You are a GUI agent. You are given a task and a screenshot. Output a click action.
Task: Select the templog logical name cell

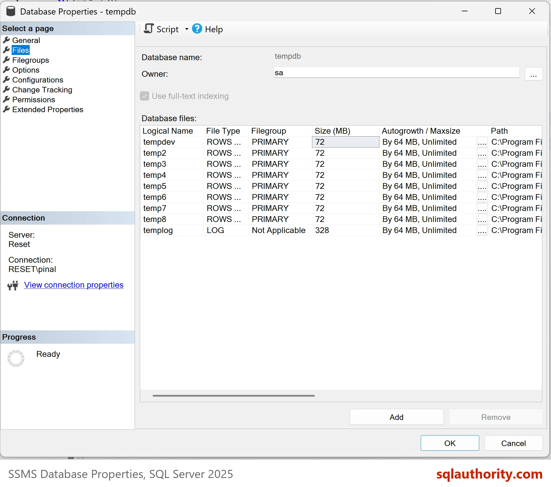[172, 230]
